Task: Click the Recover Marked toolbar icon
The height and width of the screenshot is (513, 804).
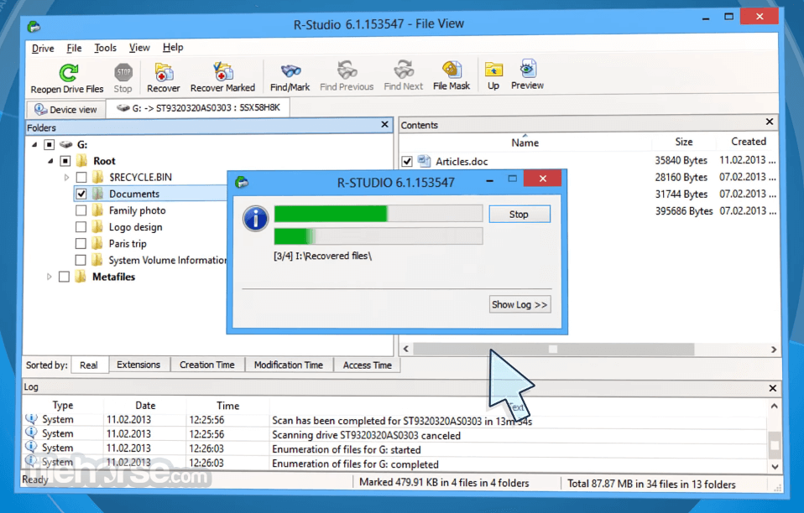Action: pyautogui.click(x=223, y=72)
